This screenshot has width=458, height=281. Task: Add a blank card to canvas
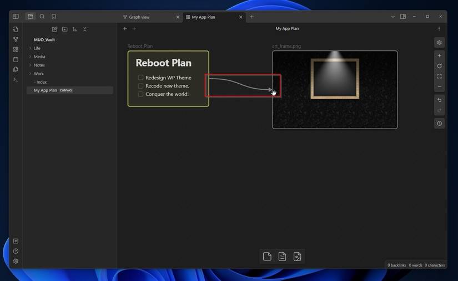point(267,257)
